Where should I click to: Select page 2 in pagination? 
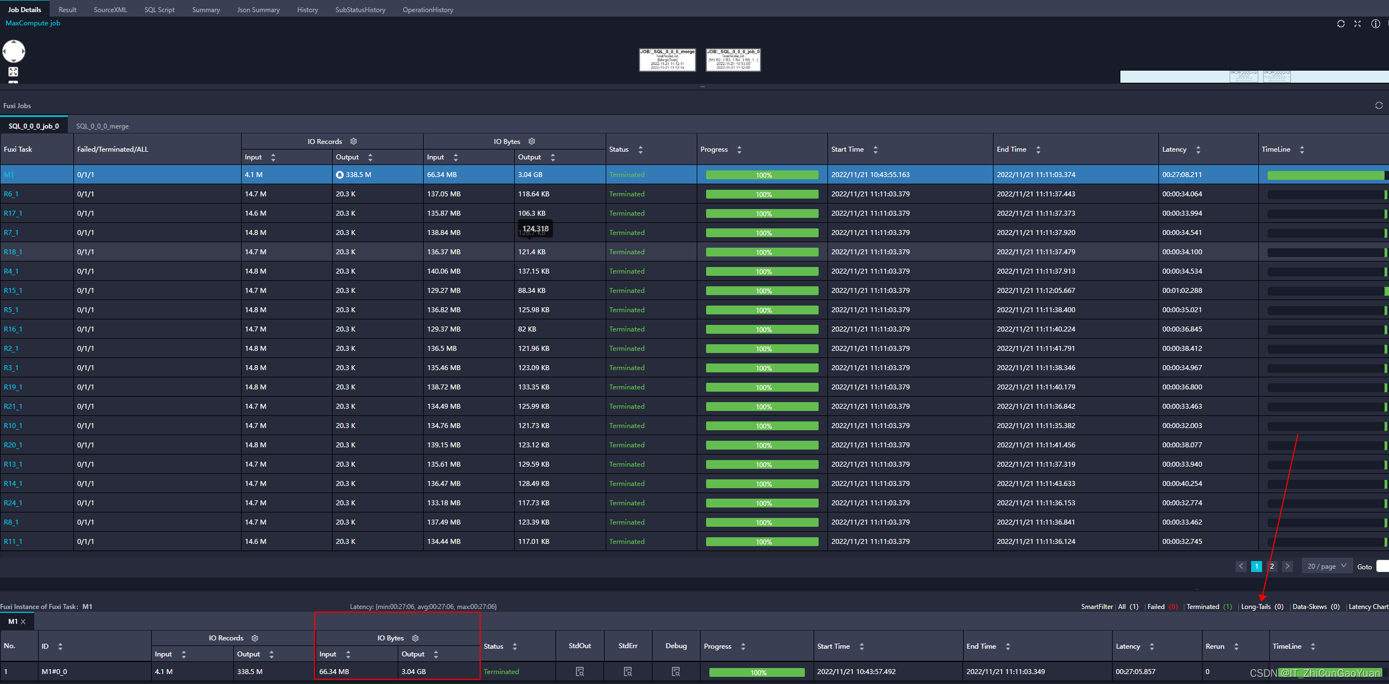click(1272, 566)
